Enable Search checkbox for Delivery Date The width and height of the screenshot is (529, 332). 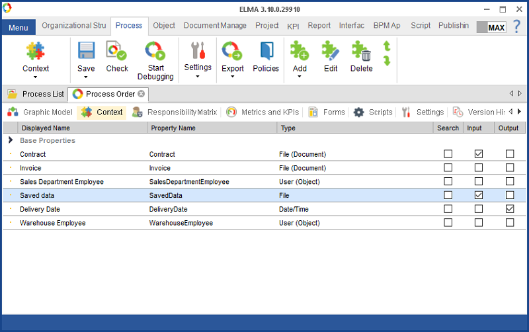448,209
